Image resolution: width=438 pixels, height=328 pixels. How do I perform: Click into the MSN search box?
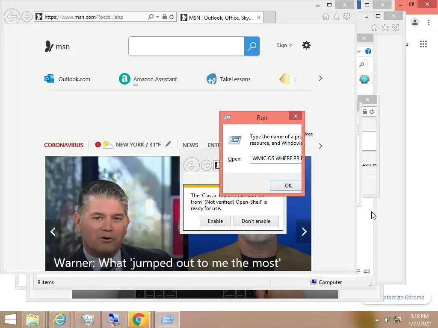[x=186, y=46]
